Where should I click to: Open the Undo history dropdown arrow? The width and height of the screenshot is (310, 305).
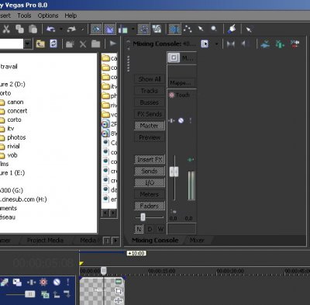tap(61, 29)
